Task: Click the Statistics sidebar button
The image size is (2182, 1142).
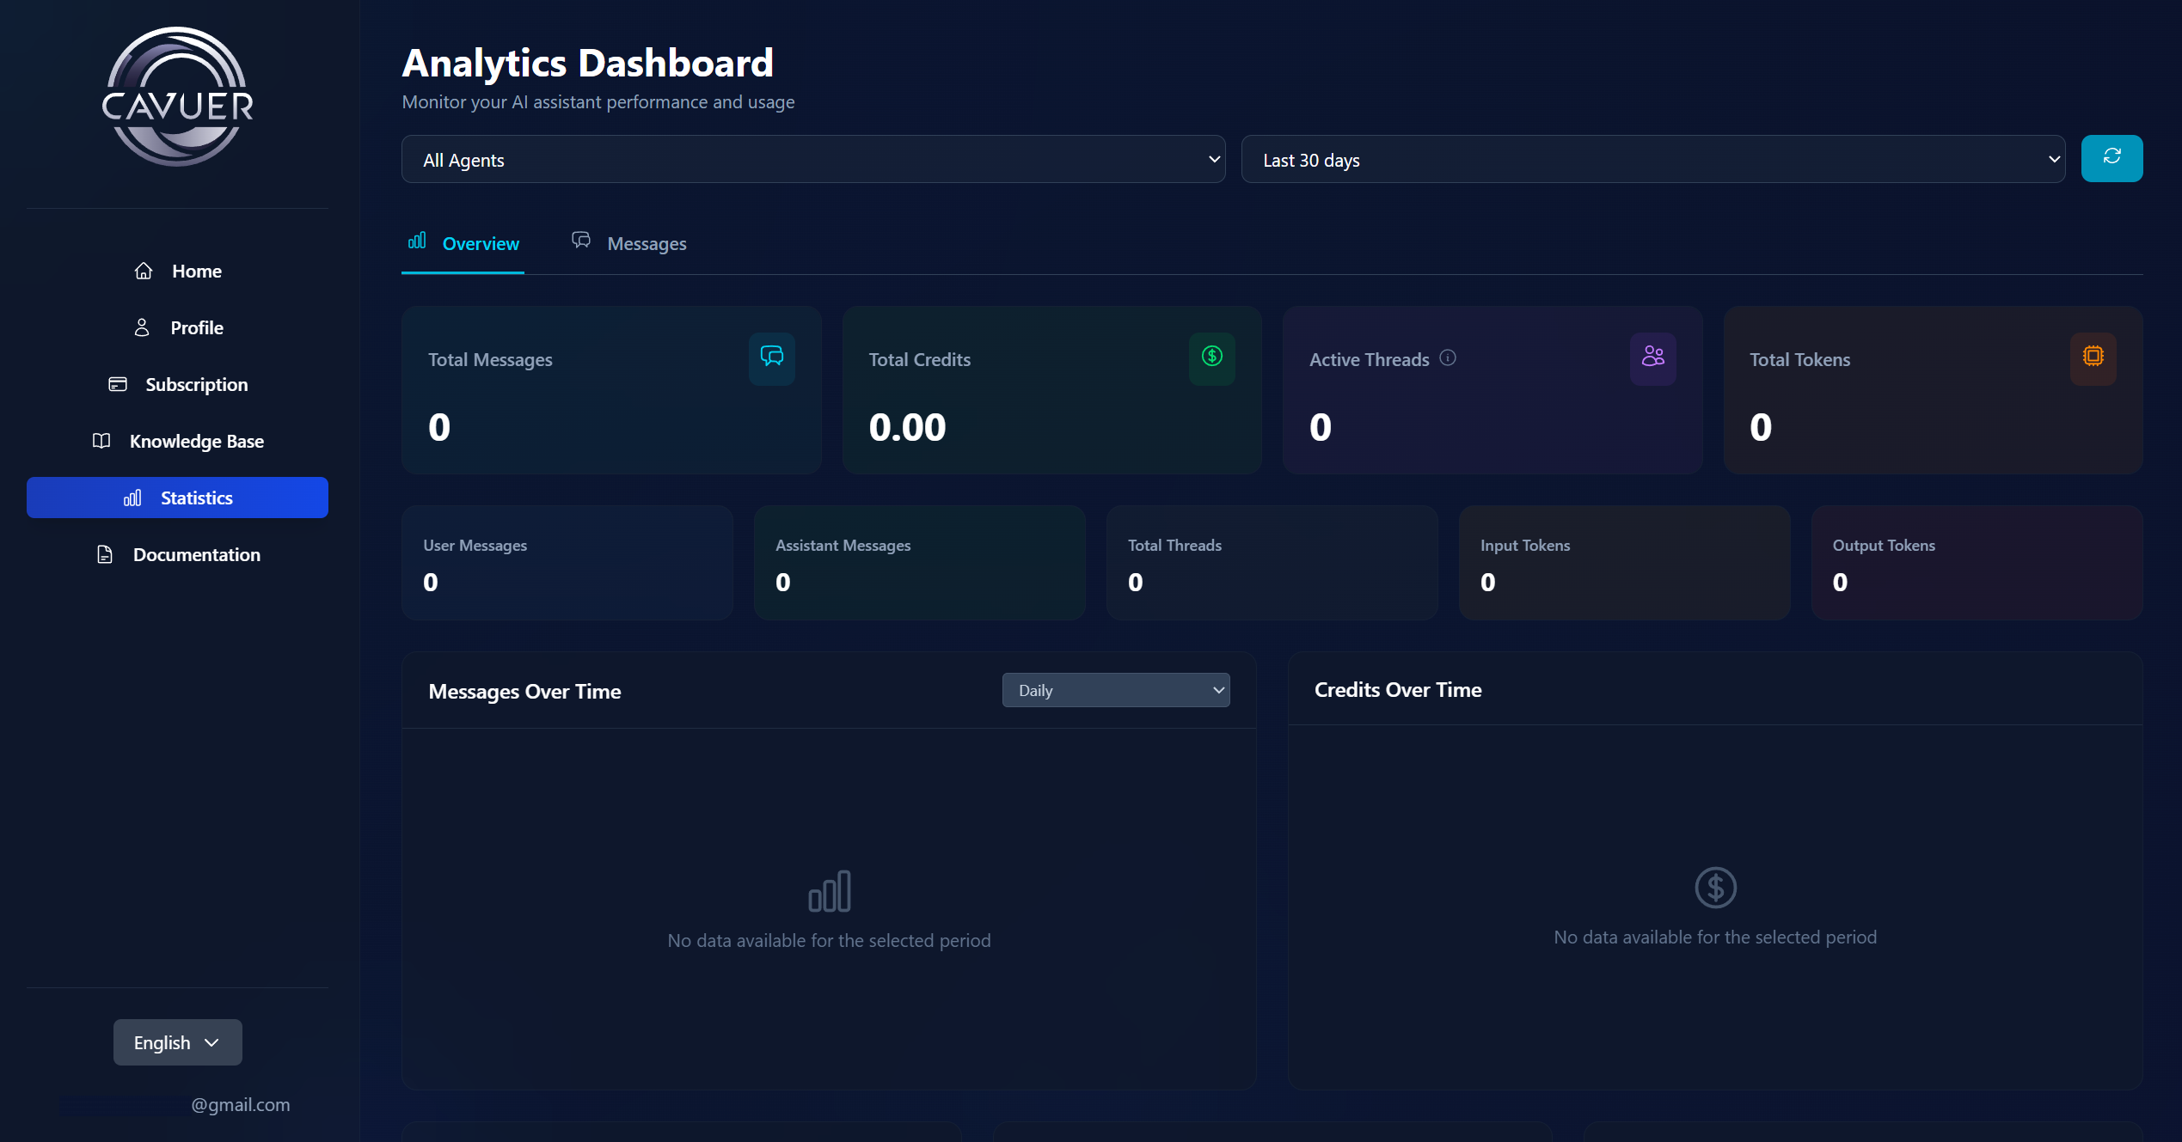Action: (x=178, y=498)
